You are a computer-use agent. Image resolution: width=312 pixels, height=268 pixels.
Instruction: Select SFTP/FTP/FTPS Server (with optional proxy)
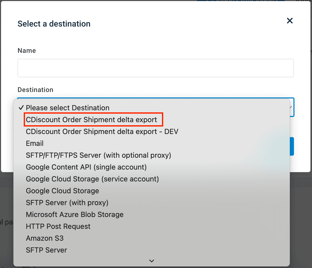[98, 155]
